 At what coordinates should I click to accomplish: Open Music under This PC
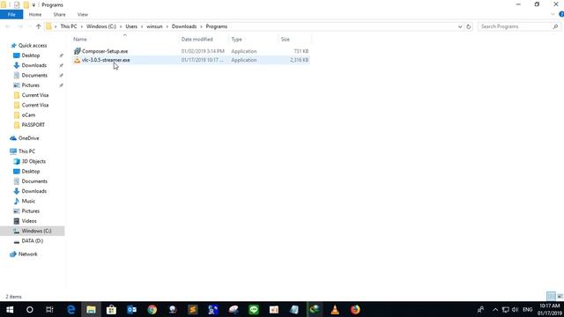coord(28,201)
